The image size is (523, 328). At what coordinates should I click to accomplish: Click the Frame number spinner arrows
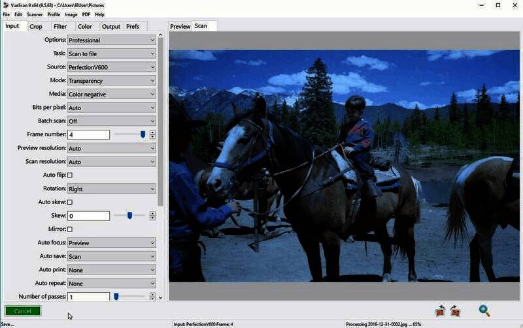click(x=152, y=135)
